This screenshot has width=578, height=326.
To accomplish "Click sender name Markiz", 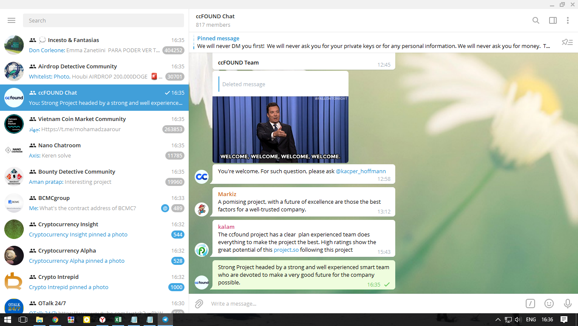I will pos(227,194).
